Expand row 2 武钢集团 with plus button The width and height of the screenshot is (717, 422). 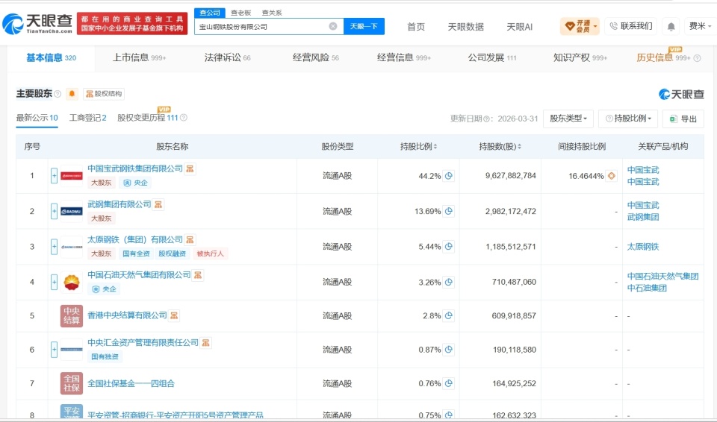click(x=54, y=211)
